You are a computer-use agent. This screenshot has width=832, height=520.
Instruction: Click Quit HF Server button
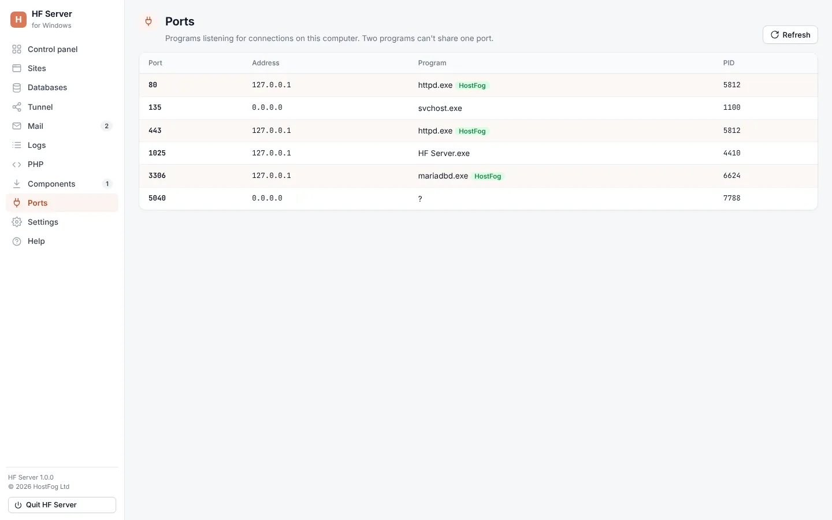coord(62,505)
